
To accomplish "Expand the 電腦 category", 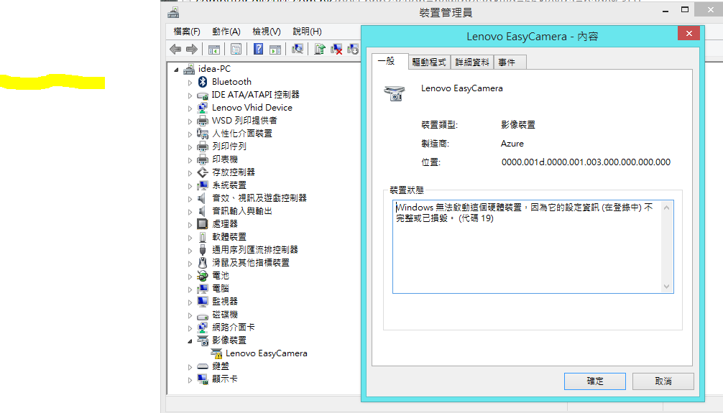I will pos(190,290).
